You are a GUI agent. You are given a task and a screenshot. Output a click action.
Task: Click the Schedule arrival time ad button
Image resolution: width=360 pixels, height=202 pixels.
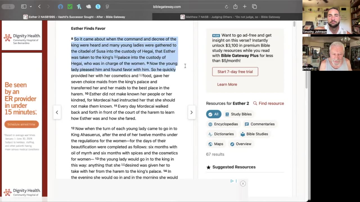21,124
